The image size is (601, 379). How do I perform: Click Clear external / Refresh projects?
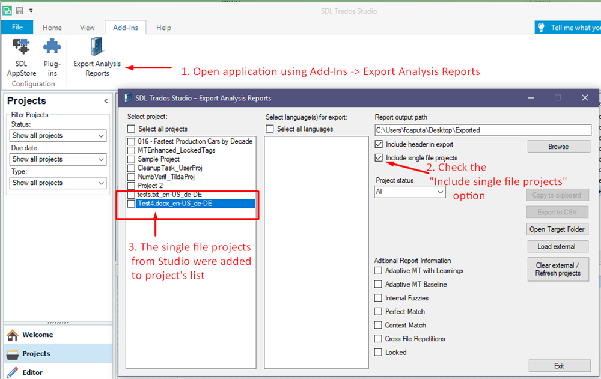(x=558, y=270)
